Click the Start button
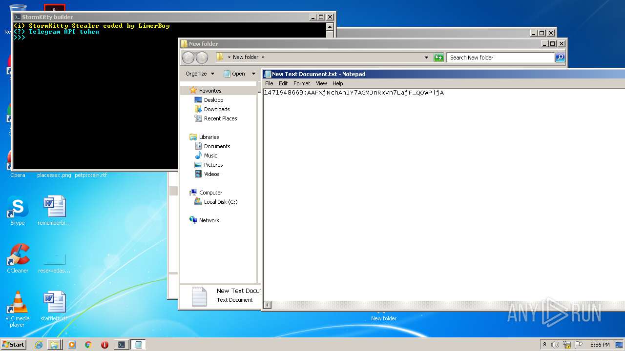Screen dimensions: 625x351 (x=13, y=344)
